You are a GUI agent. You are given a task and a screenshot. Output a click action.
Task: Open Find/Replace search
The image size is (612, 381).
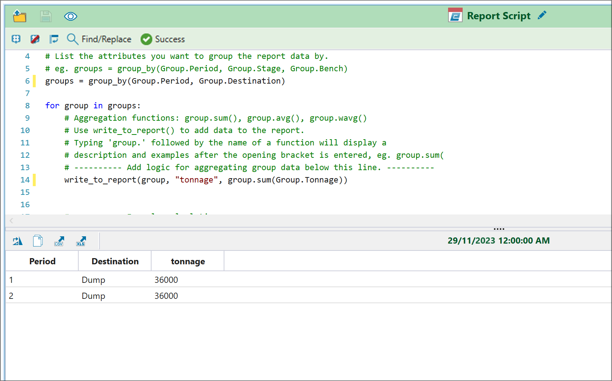(99, 39)
